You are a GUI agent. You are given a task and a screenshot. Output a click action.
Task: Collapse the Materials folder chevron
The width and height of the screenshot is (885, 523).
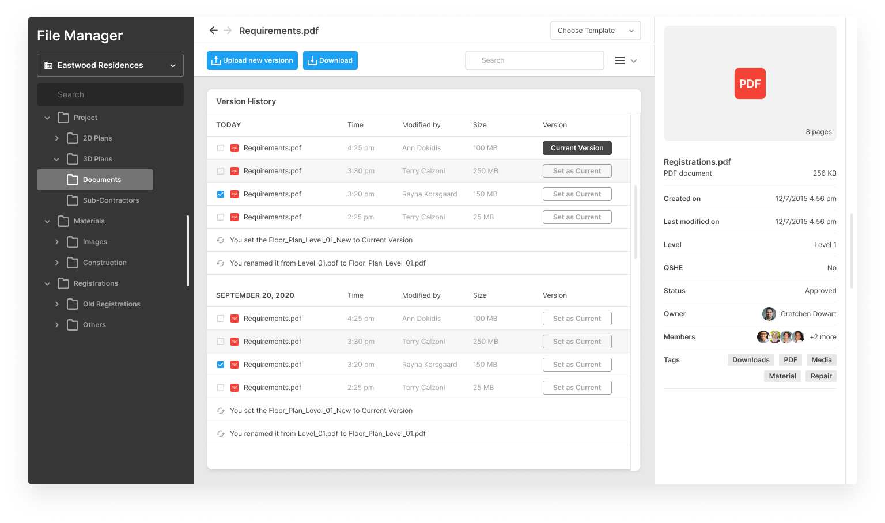coord(47,221)
